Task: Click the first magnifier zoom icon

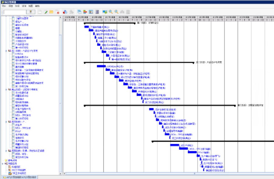Action: [x=111, y=12]
